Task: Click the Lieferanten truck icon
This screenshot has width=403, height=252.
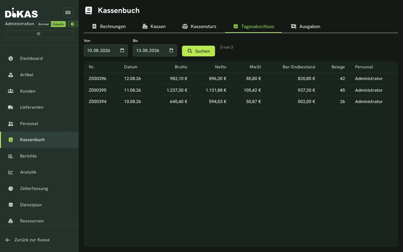Action: pyautogui.click(x=11, y=107)
